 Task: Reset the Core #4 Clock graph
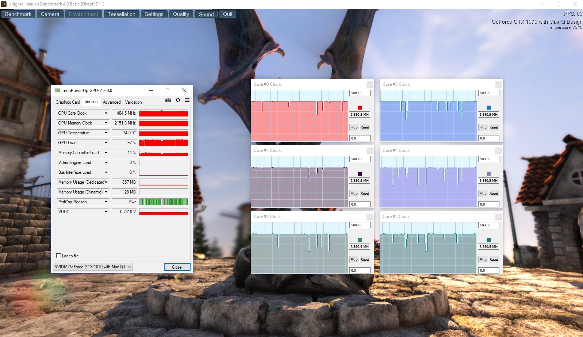pos(494,194)
